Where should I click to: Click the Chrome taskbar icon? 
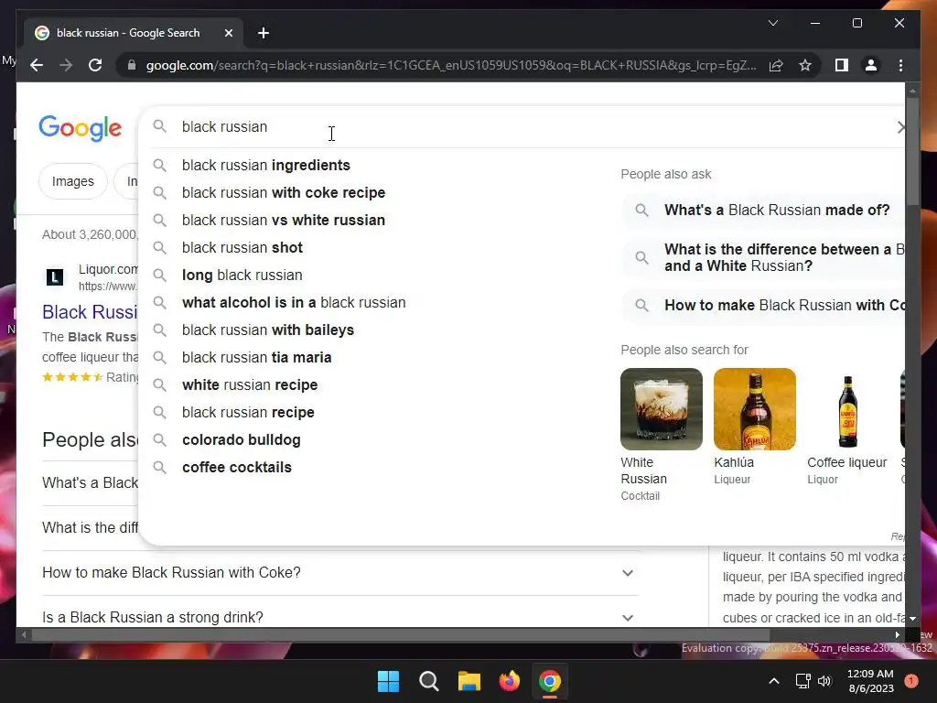coord(550,681)
